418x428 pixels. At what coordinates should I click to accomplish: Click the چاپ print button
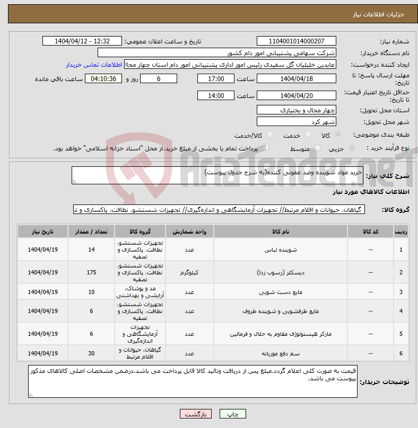pos(233,414)
